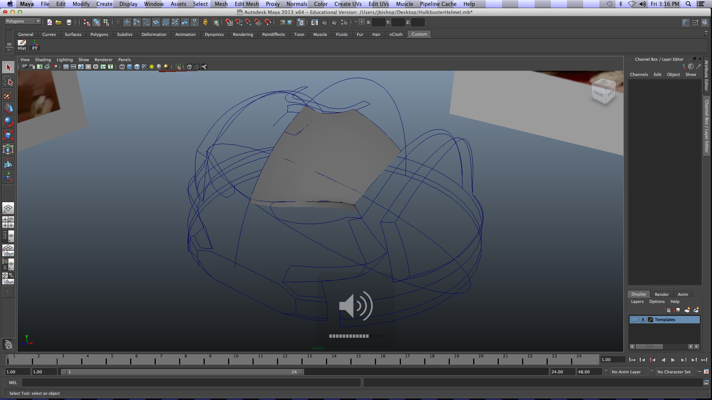Play animation forwards

(x=673, y=360)
